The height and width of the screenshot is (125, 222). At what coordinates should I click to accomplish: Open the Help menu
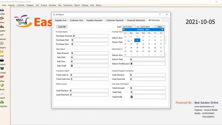click(x=92, y=5)
